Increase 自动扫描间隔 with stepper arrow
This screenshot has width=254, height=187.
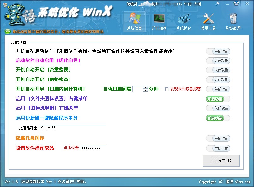[x=146, y=88]
